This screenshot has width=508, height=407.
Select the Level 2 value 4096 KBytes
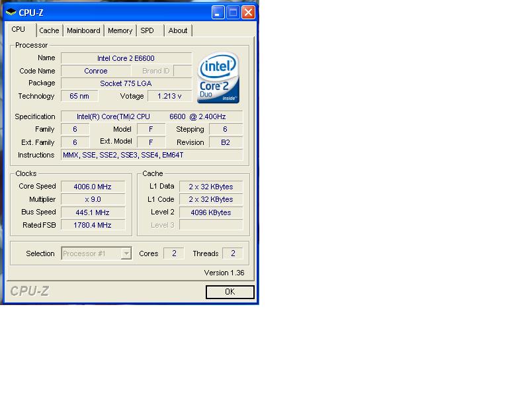211,212
